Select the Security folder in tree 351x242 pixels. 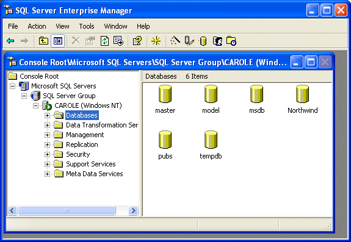pyautogui.click(x=78, y=154)
